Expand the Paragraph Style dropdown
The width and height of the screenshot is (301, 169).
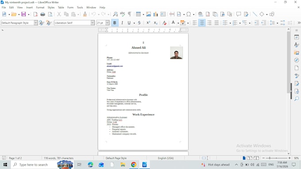(x=36, y=23)
